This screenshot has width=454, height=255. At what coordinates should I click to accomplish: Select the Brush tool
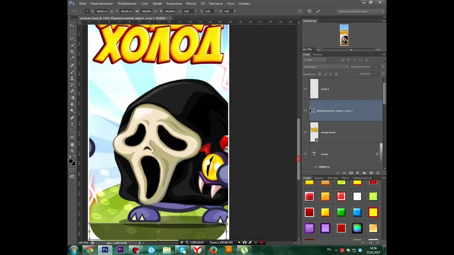tap(72, 72)
